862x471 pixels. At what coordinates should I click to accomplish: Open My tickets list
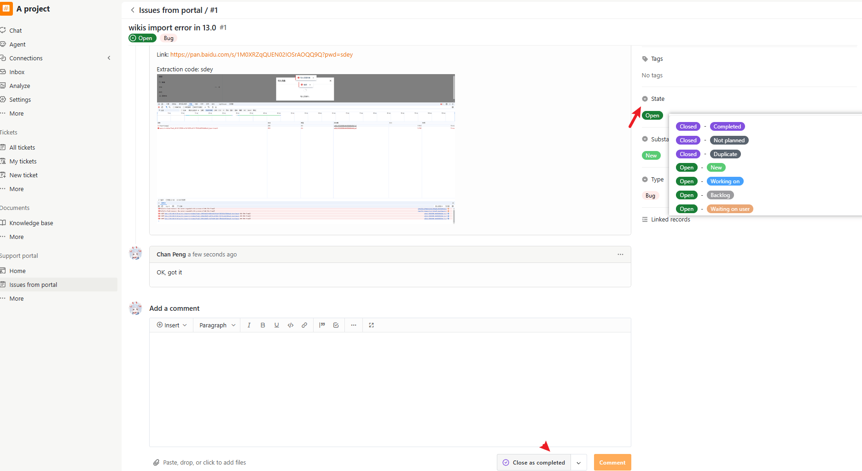[x=23, y=161]
